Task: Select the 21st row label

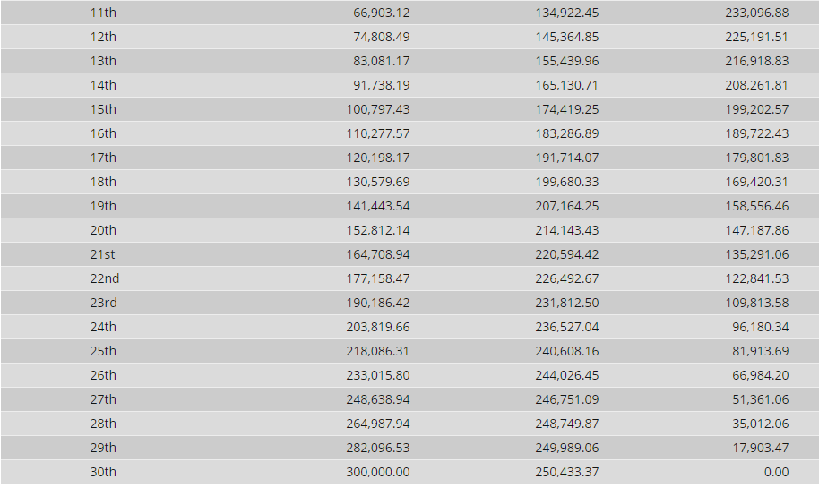Action: click(102, 254)
